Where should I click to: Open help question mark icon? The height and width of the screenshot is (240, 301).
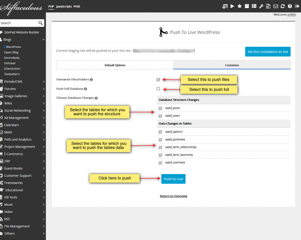pyautogui.click(x=290, y=6)
